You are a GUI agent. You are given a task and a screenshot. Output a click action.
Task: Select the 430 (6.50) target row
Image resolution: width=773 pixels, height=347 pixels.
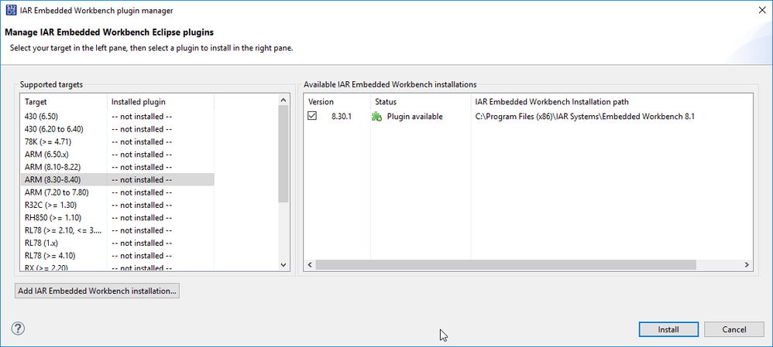pyautogui.click(x=117, y=117)
